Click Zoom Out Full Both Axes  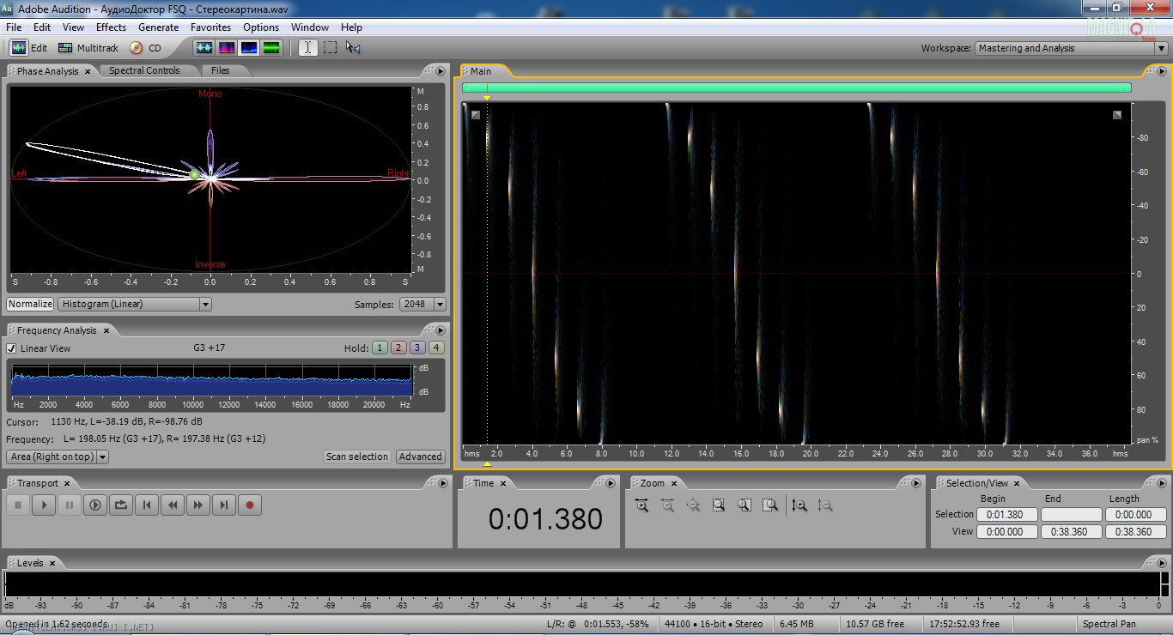pyautogui.click(x=694, y=505)
